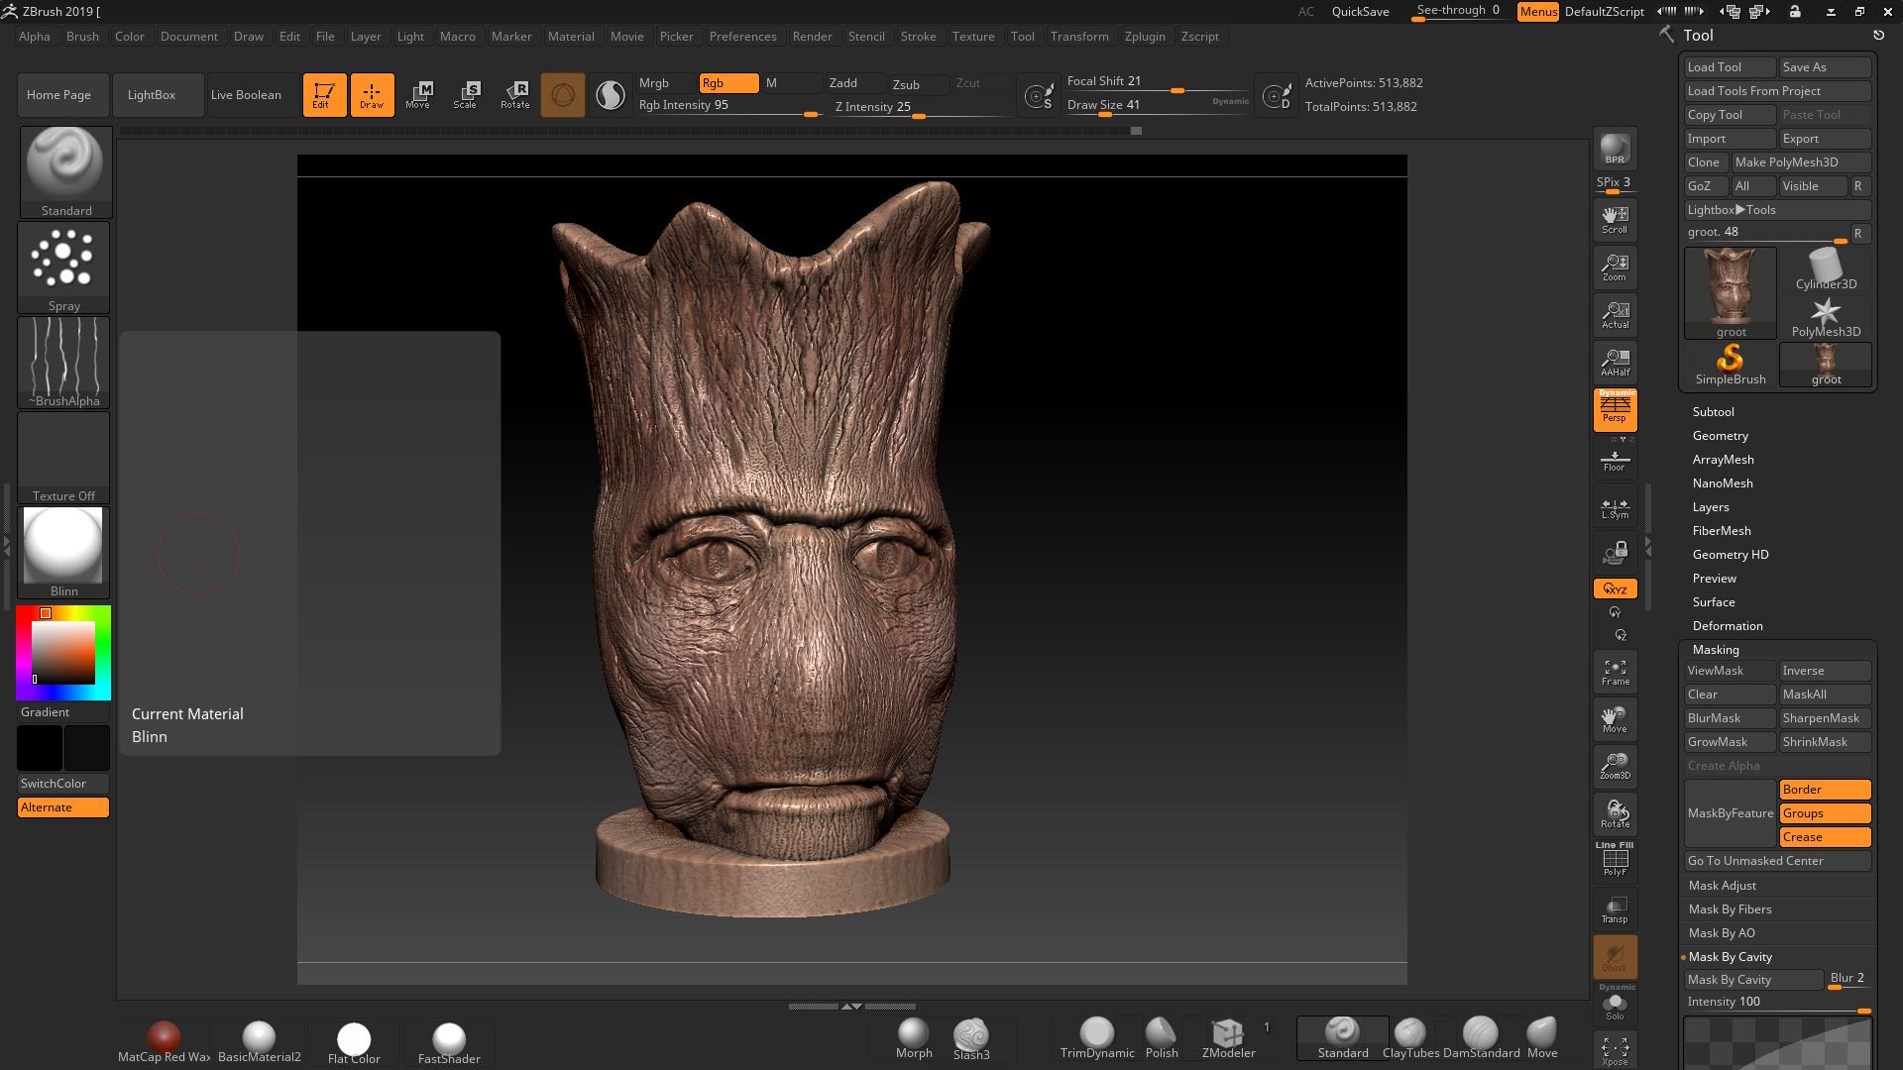This screenshot has width=1903, height=1070.
Task: Open Blinn material selector
Action: pyautogui.click(x=64, y=552)
